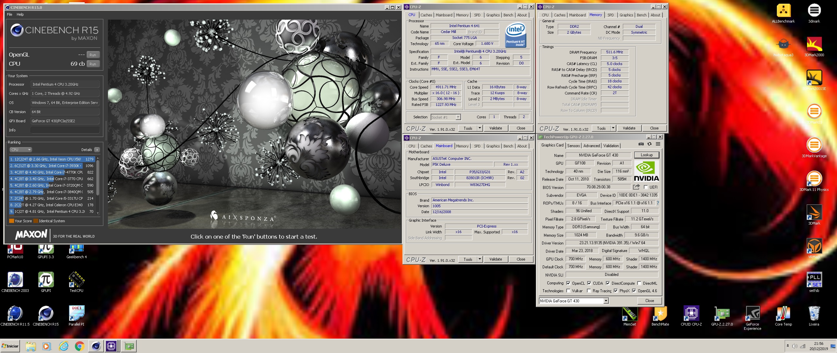Open the NVIDIA GeForce GT 430 GPU selector
Image resolution: width=837 pixels, height=353 pixels.
tap(574, 301)
